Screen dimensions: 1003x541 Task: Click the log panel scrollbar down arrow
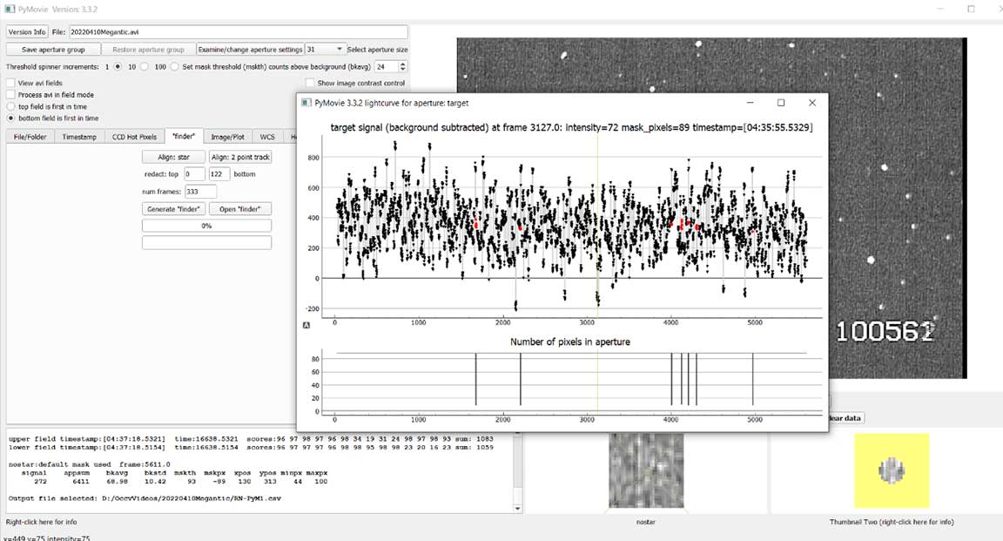click(x=517, y=509)
